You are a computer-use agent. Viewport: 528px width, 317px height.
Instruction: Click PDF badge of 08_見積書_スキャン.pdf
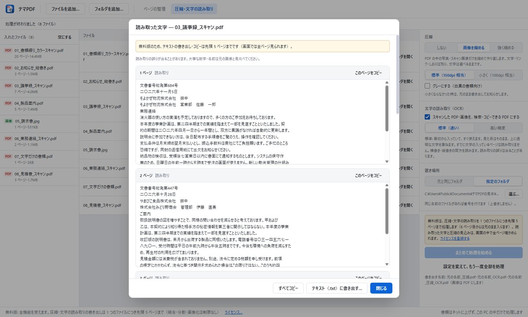(8, 174)
